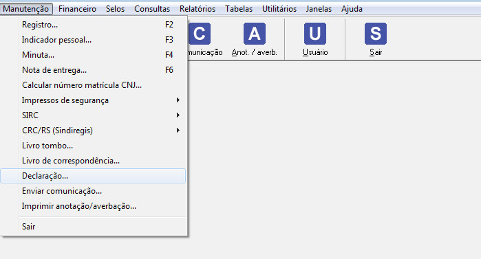Open the Financeiro menu
Screen dimensions: 481x259
point(77,9)
